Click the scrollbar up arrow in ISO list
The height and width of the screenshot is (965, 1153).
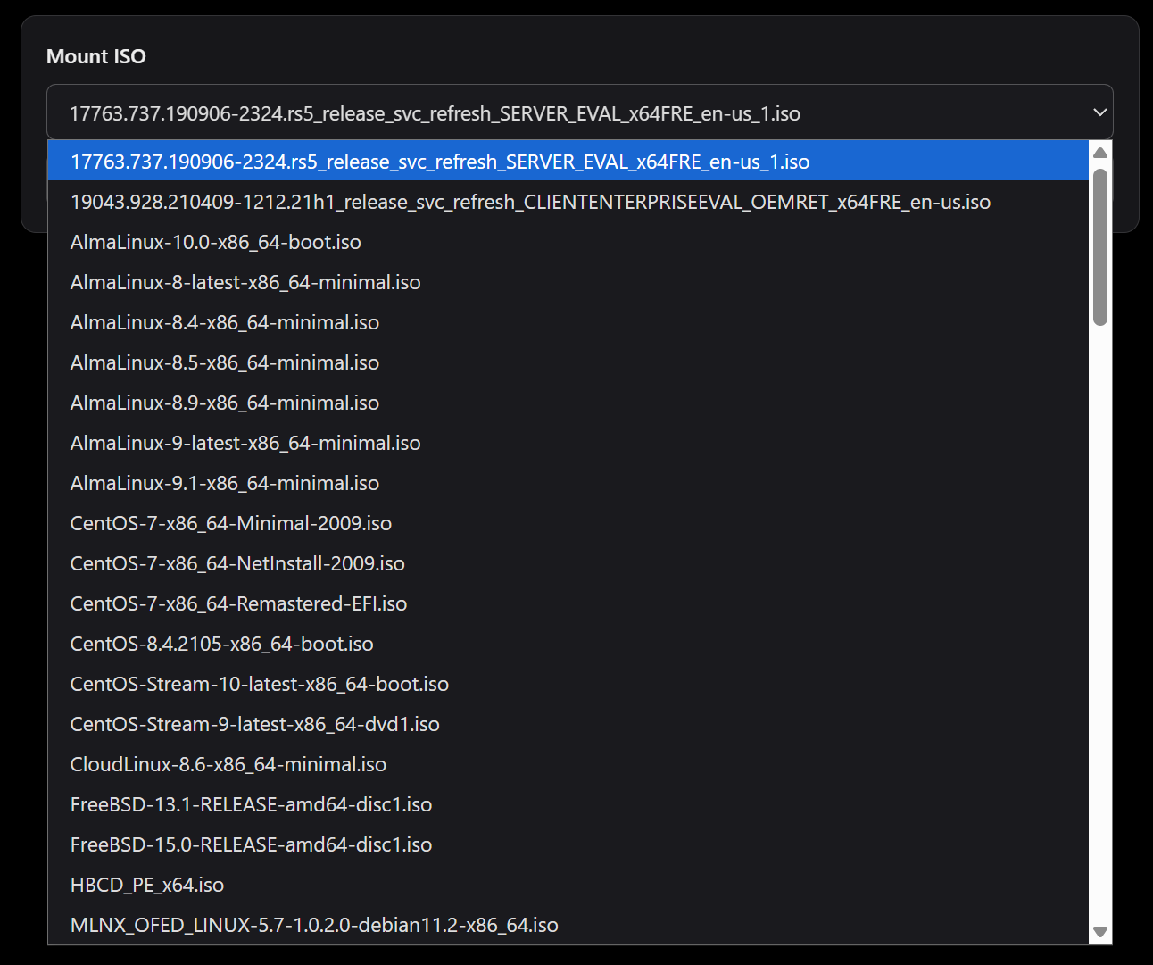point(1100,152)
